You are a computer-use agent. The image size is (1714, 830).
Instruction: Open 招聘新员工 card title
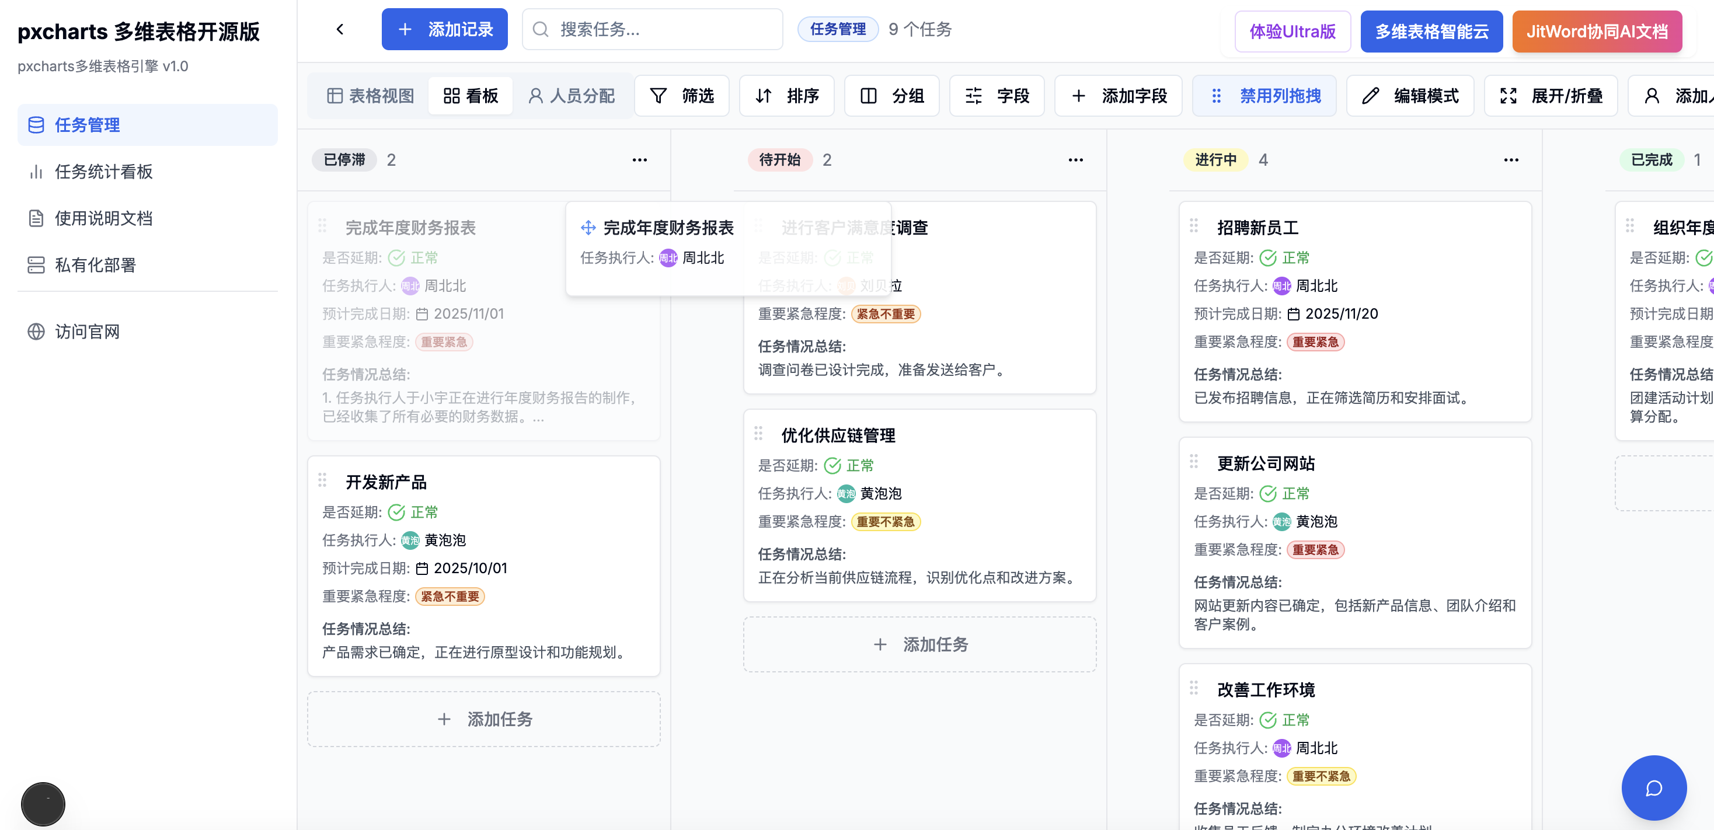pyautogui.click(x=1257, y=228)
